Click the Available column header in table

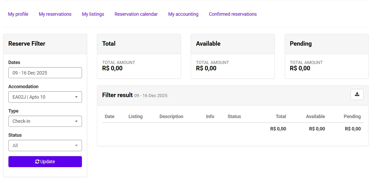click(315, 117)
